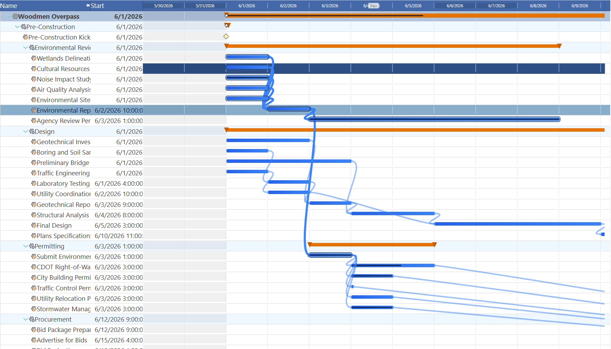The width and height of the screenshot is (611, 349).
Task: Select the Utility Relocation P row name
Action: tap(64, 298)
